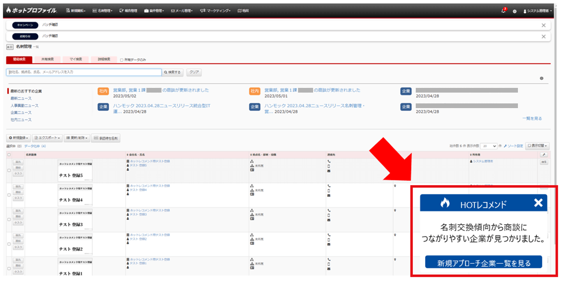Image resolution: width=565 pixels, height=282 pixels.
Task: Open the 地図 map menu item
Action: [243, 10]
